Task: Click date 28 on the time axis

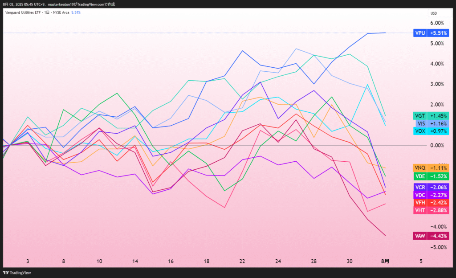Action: pyautogui.click(x=314, y=261)
